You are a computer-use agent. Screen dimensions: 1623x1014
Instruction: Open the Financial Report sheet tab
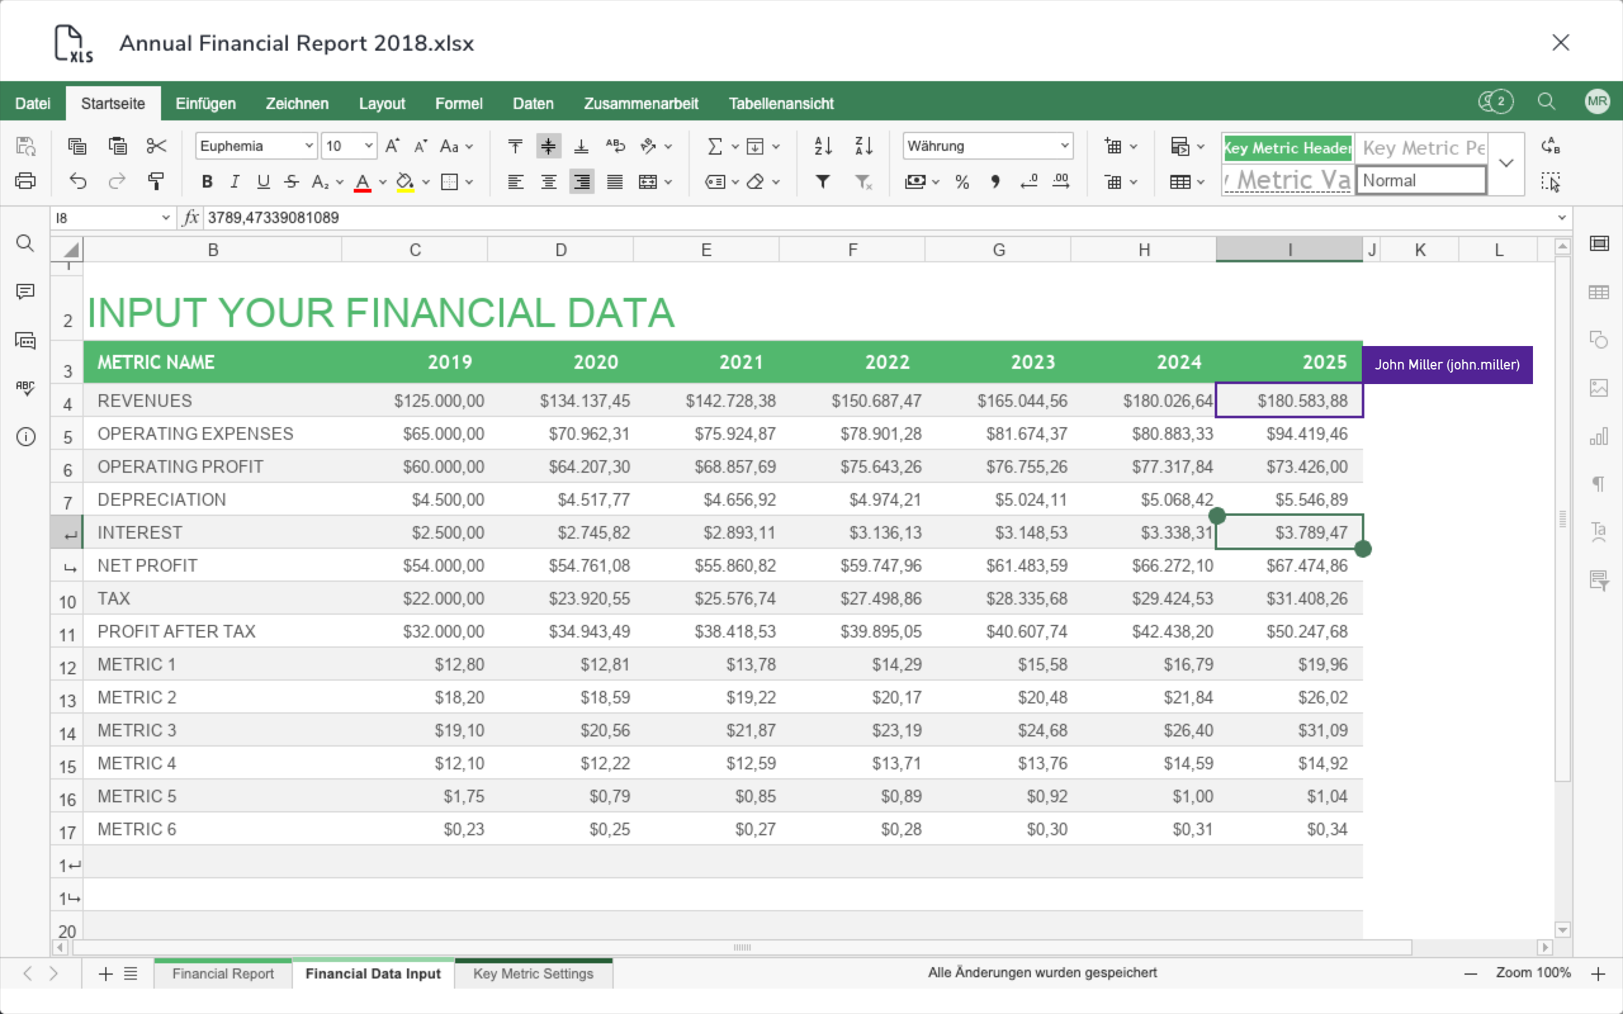click(222, 973)
